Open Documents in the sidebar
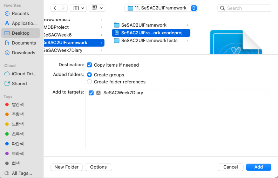The width and height of the screenshot is (278, 178). coord(20,43)
